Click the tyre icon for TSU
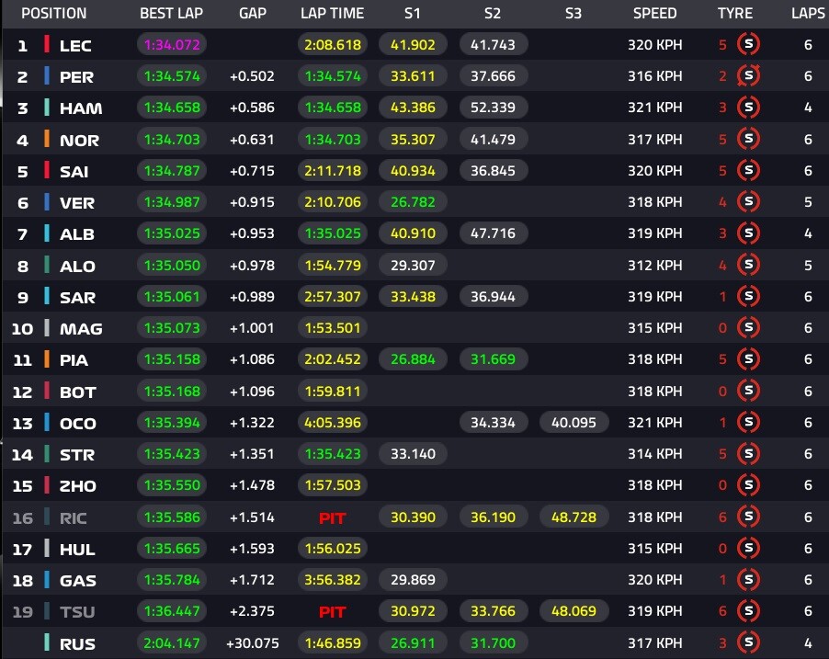Screen dimensions: 829x659 (748, 611)
